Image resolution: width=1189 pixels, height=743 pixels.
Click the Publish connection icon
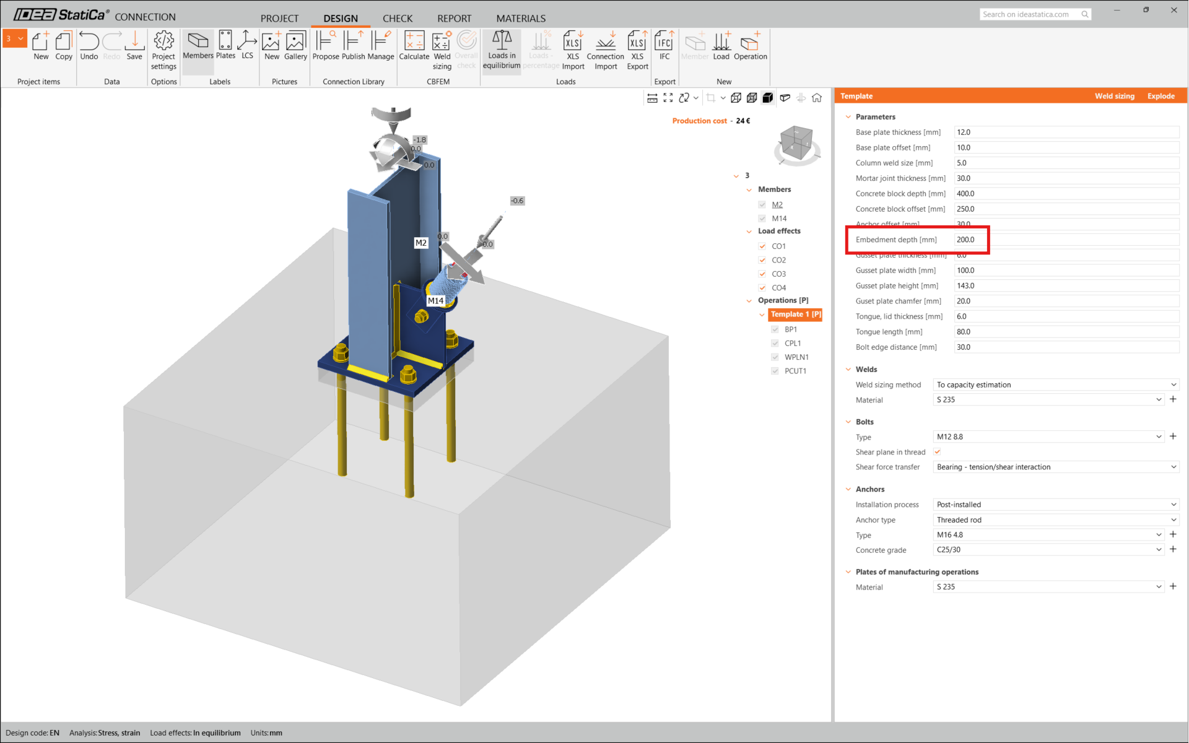[x=353, y=46]
